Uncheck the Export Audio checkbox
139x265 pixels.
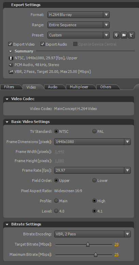(x=43, y=44)
